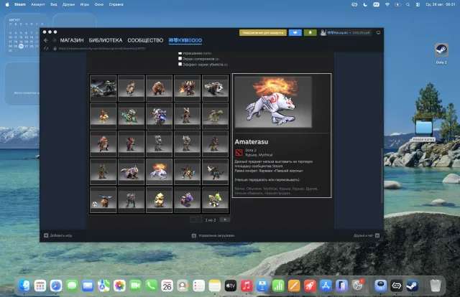Open the Друзья menu
This screenshot has height=297, width=460.
click(x=69, y=4)
